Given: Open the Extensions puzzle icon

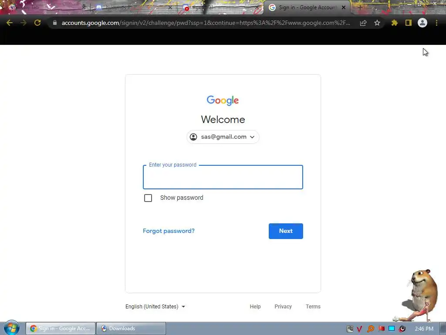Looking at the screenshot, I should pos(394,23).
